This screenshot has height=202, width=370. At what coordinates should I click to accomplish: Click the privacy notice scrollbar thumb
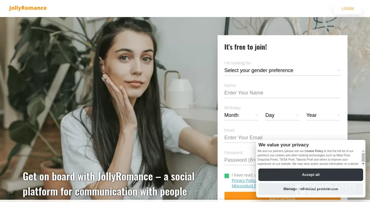363,157
